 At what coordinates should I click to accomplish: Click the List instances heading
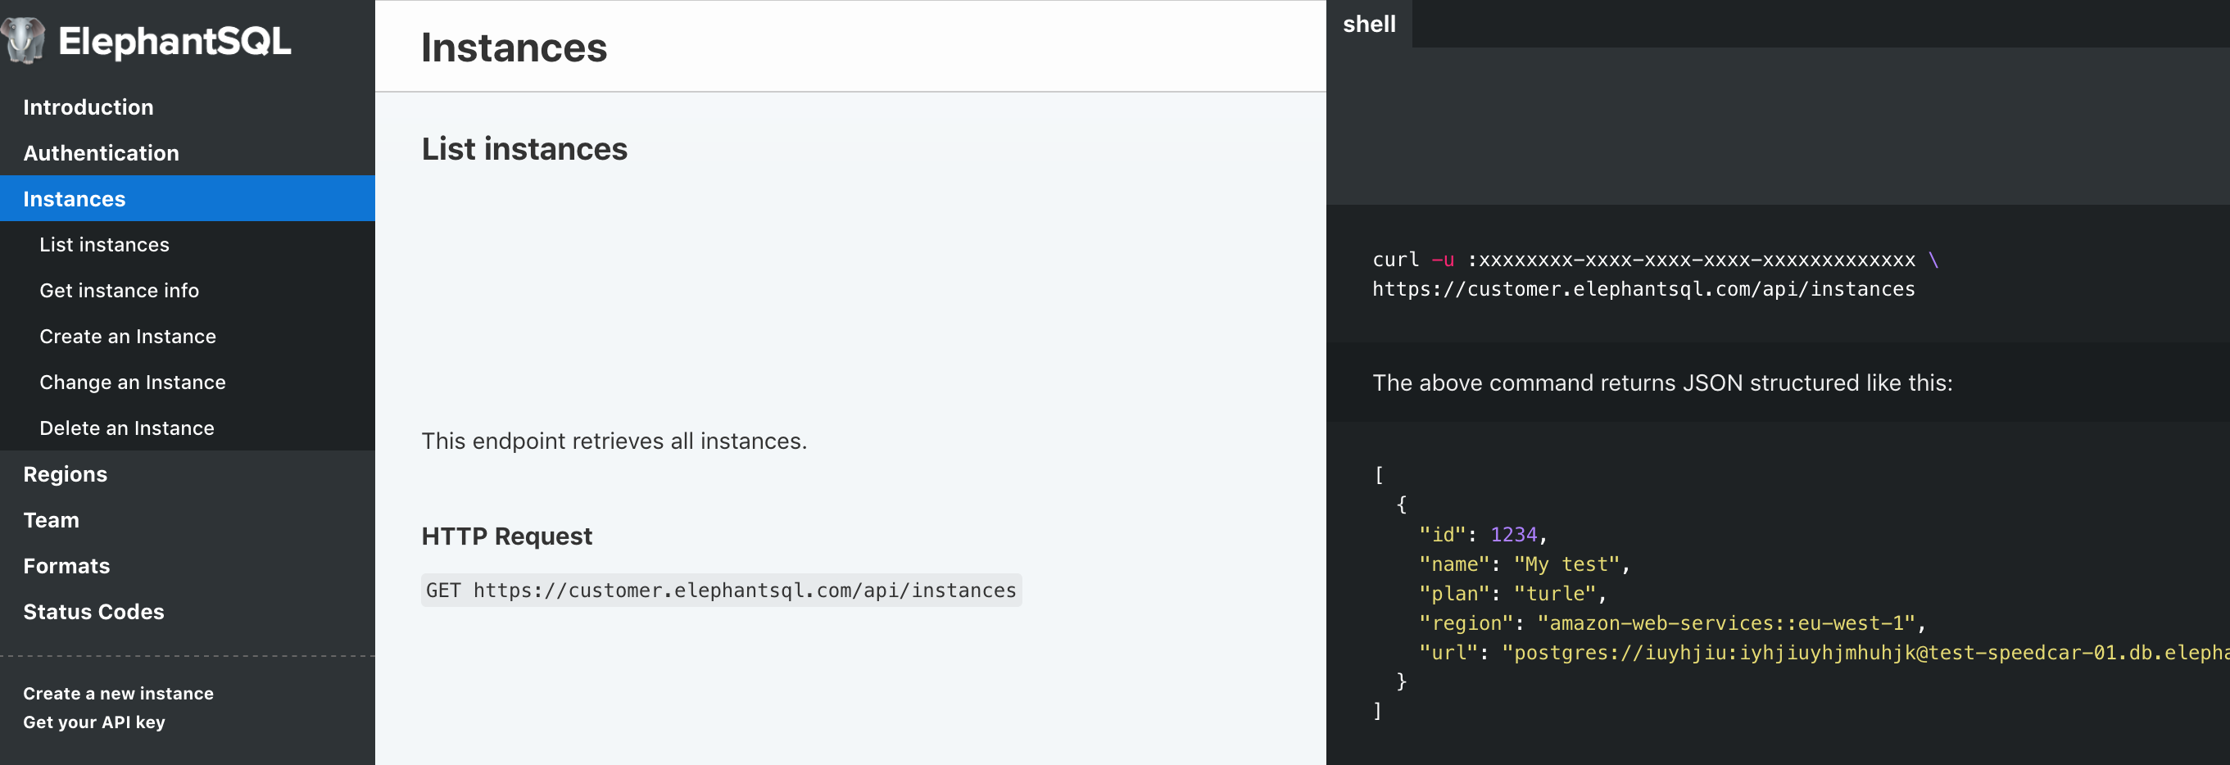pyautogui.click(x=524, y=149)
